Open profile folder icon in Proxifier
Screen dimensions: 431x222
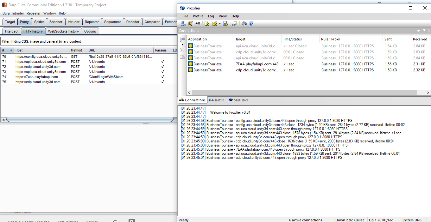click(x=214, y=23)
